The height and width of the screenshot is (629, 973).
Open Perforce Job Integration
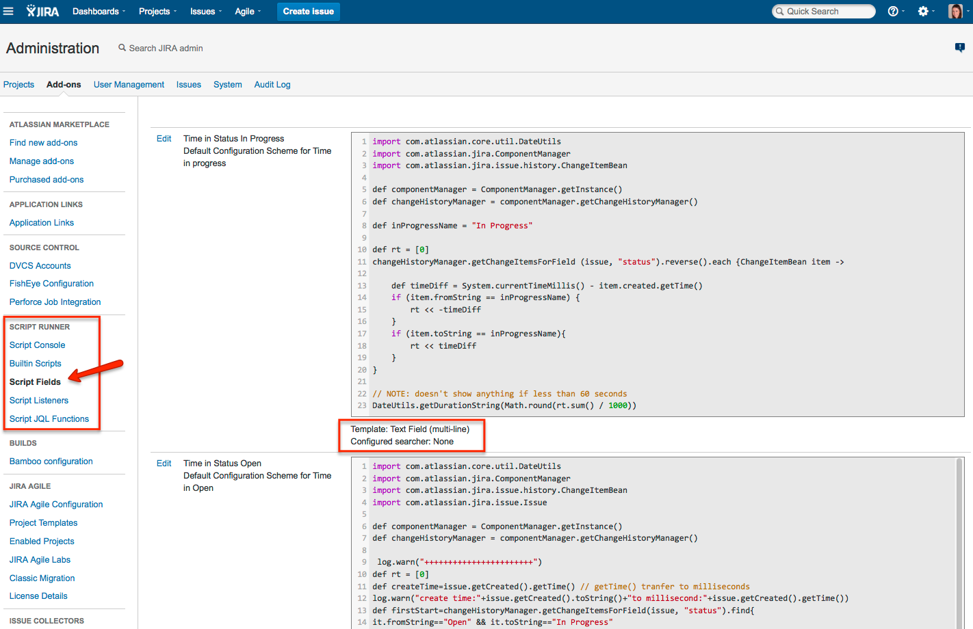pyautogui.click(x=55, y=302)
